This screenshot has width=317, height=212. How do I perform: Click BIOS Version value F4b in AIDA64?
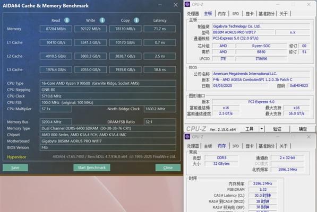(108, 147)
